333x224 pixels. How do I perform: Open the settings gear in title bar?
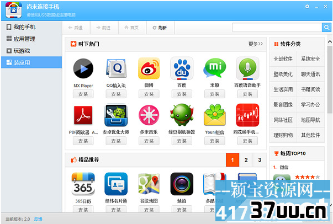[x=307, y=7]
